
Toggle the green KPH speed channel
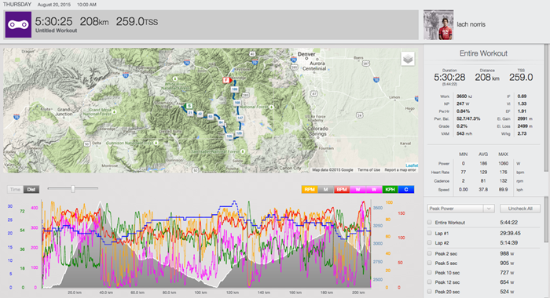[x=390, y=190]
